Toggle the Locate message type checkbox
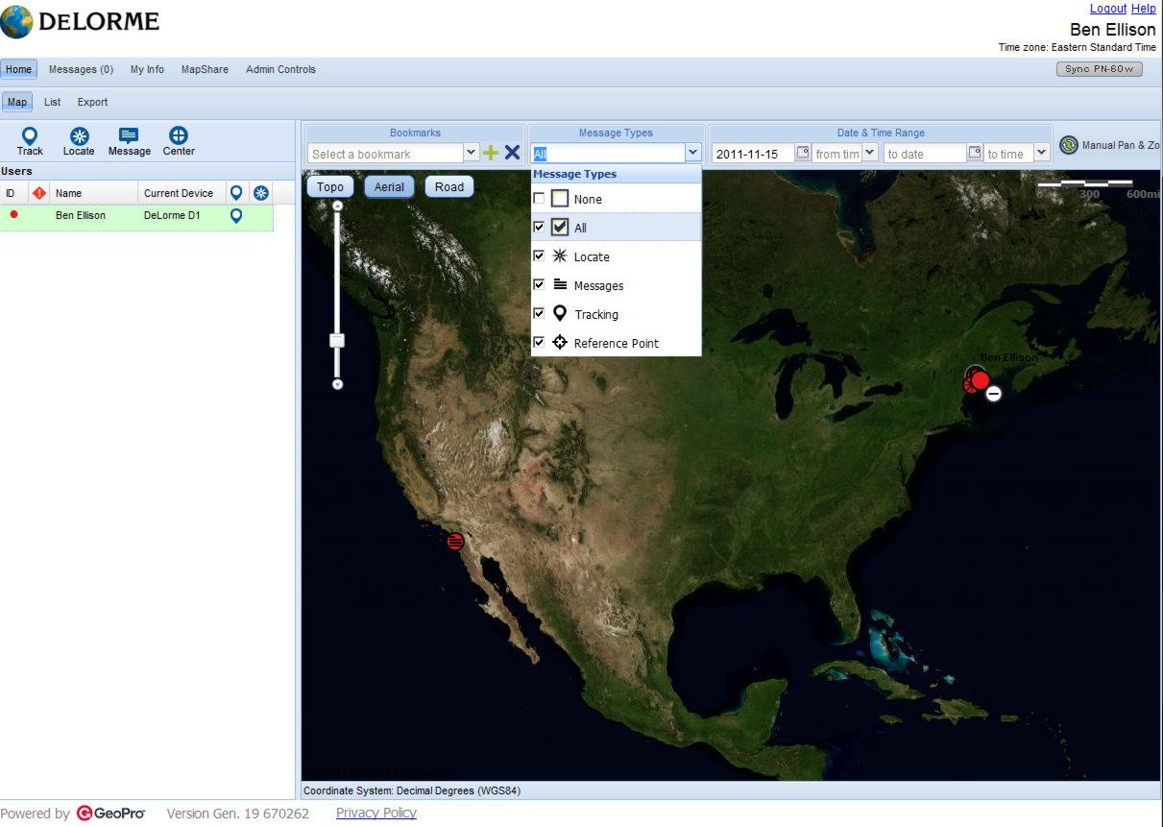 [x=539, y=256]
